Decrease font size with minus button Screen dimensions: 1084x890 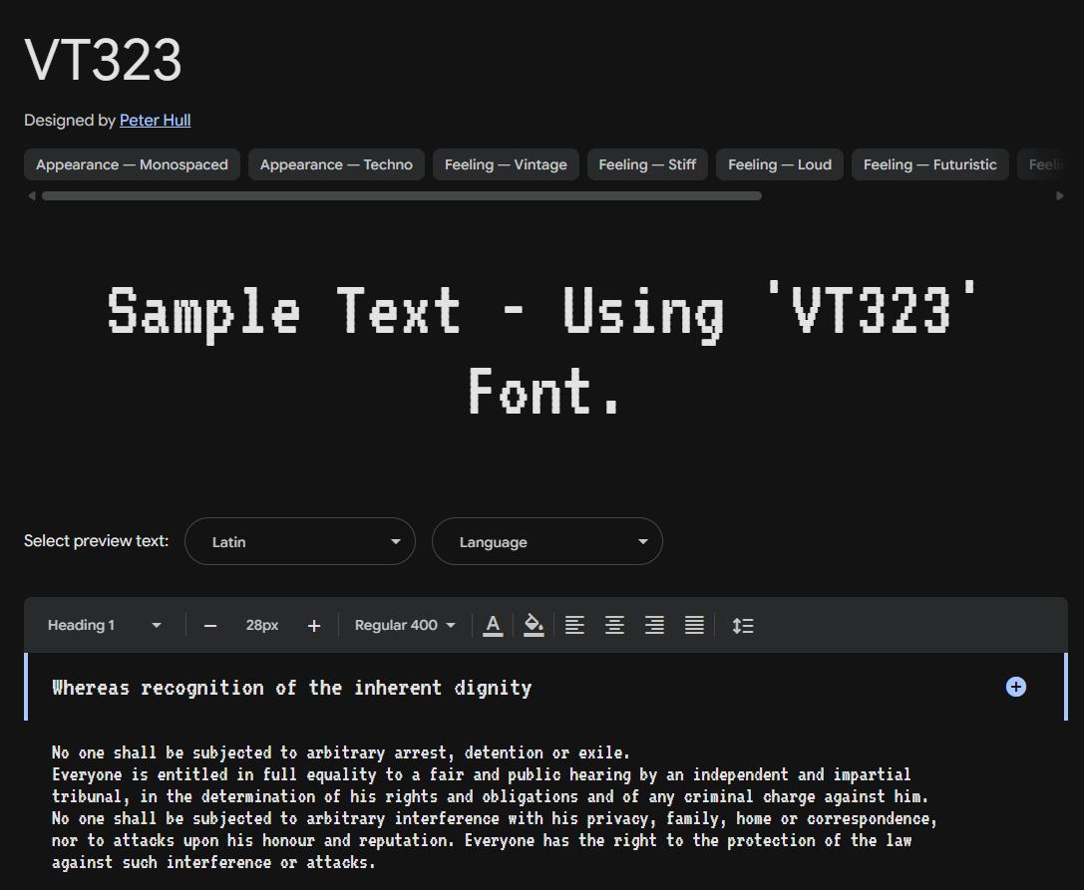pos(210,626)
